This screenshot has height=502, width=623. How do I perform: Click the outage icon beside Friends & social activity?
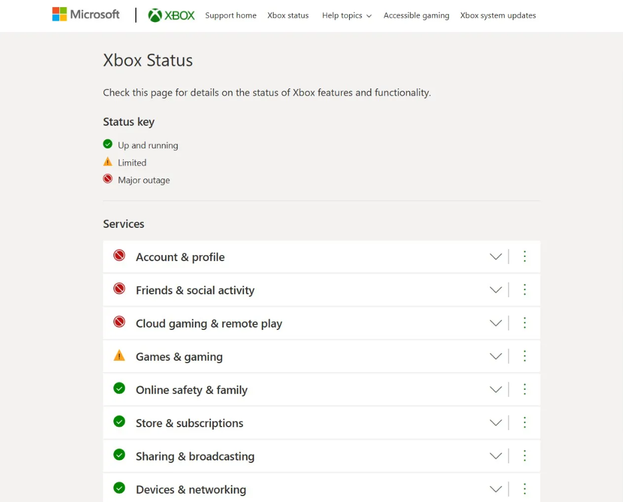pos(119,289)
